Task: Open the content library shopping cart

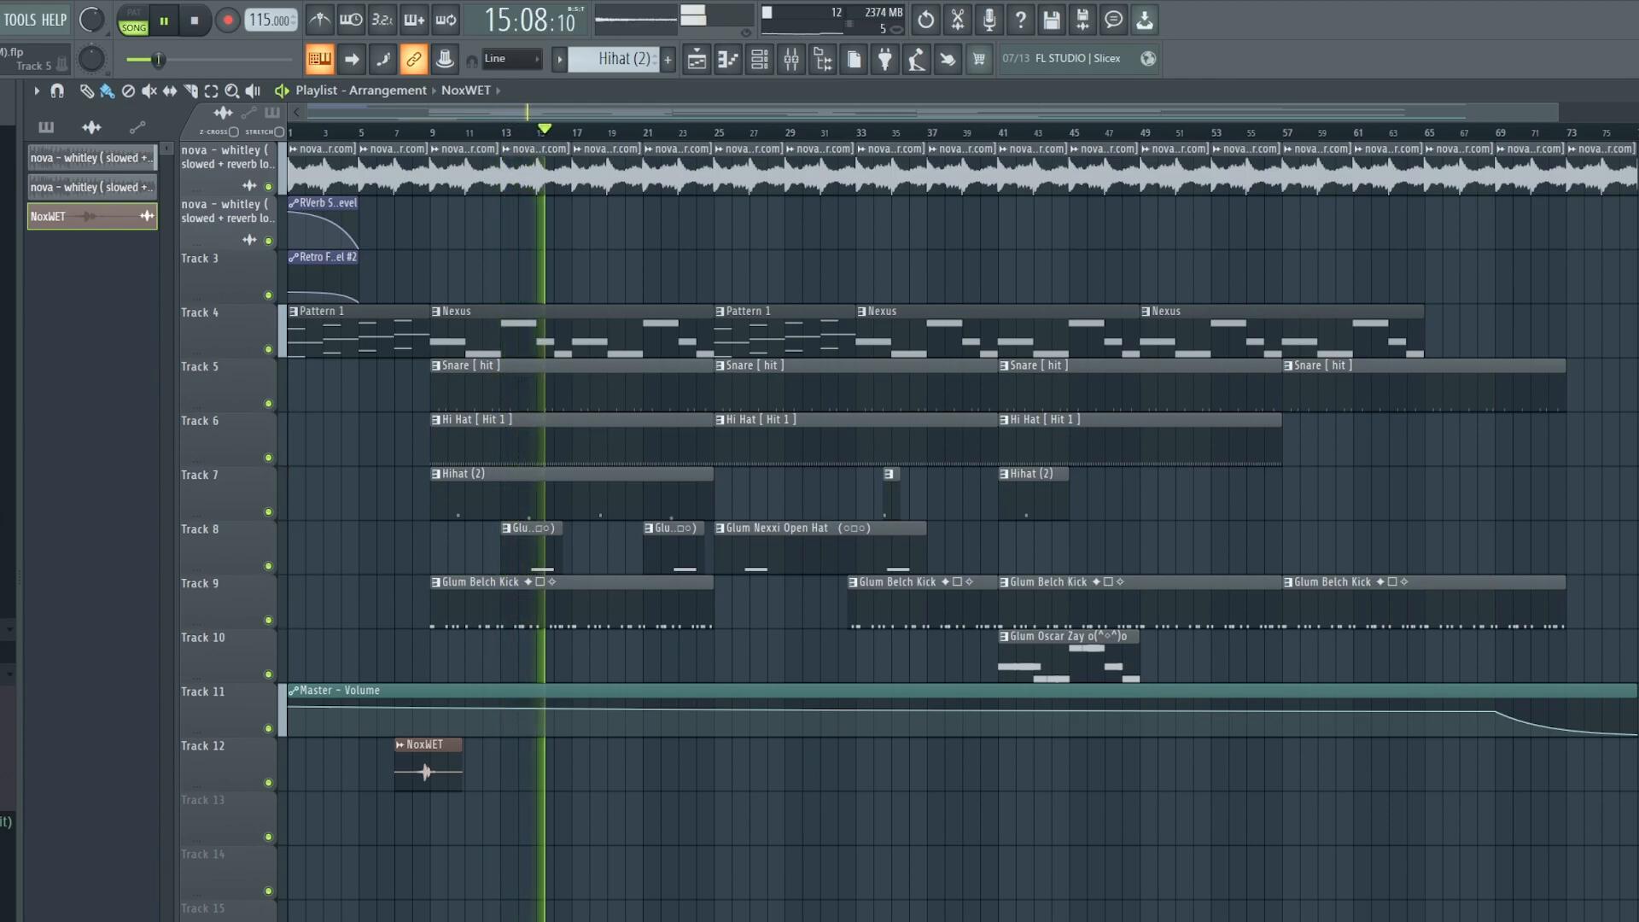Action: coord(979,59)
